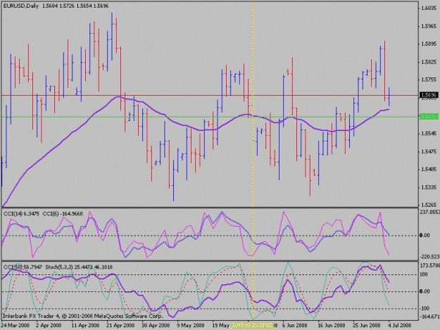Select the 237.0553 CCI scale maximum
440x330 pixels.
(429, 212)
